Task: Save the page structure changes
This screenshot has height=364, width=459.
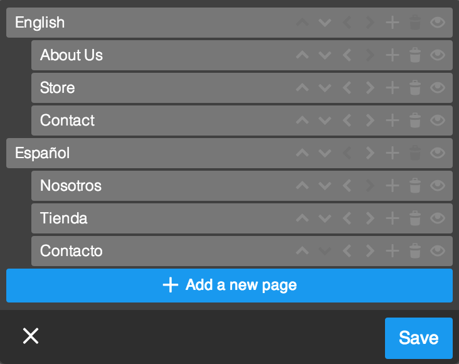Action: point(418,338)
